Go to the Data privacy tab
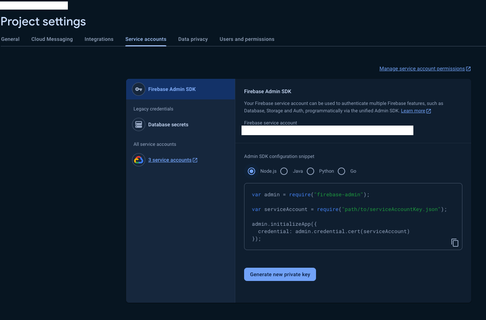Screen dimensions: 486x320 [193, 39]
